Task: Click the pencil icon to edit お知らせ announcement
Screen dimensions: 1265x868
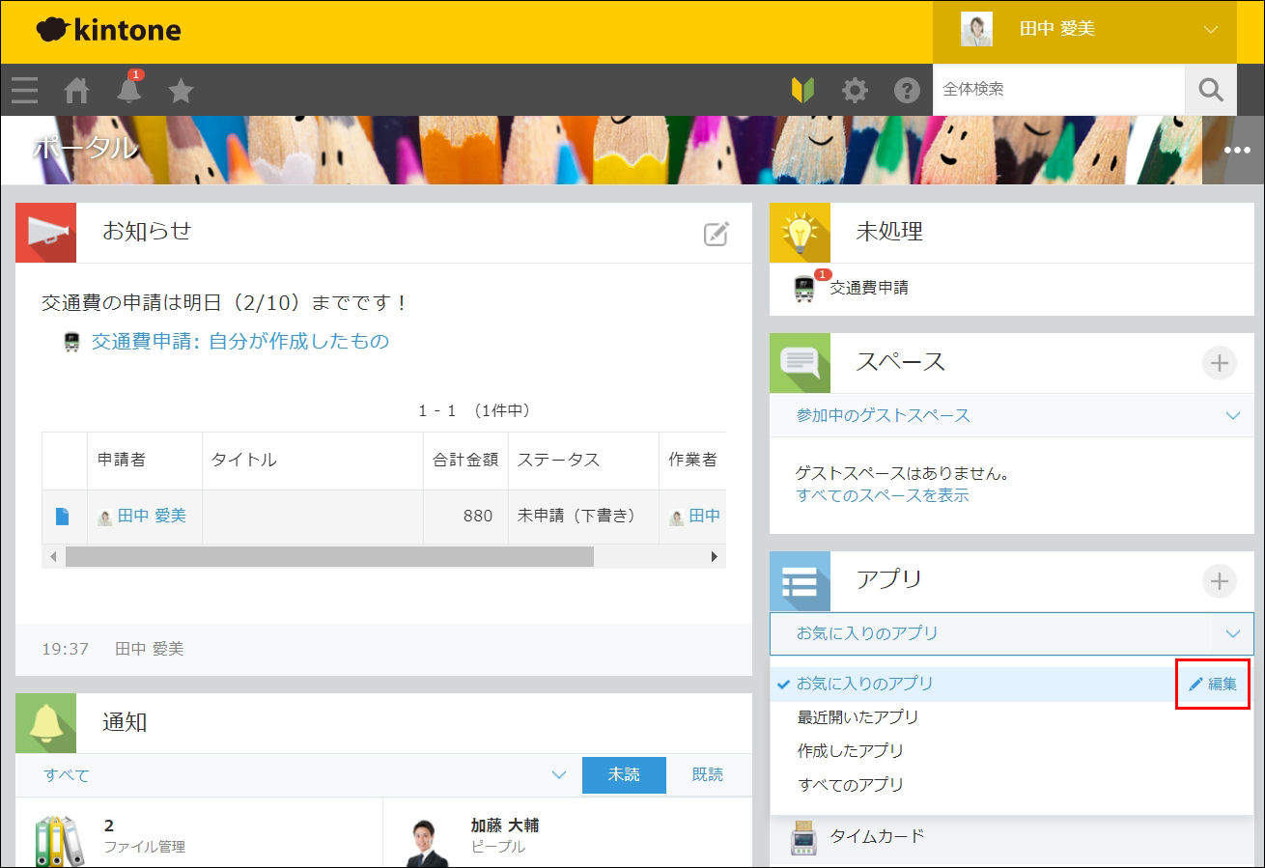Action: point(715,233)
